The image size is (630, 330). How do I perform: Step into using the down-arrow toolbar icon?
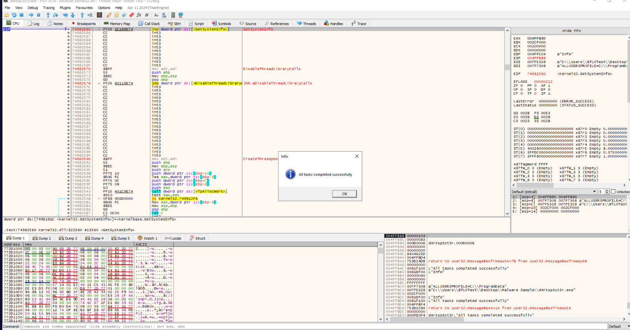coord(48,15)
